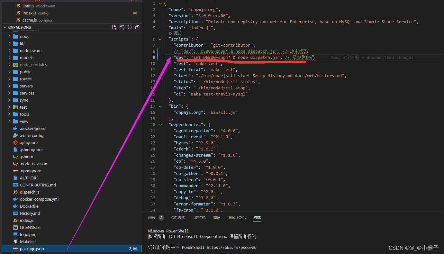Viewport: 444px width, 254px height.
Task: Click the Docker icon beside docker-compose.yml
Action: (x=15, y=199)
